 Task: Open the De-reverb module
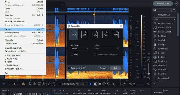(160, 66)
